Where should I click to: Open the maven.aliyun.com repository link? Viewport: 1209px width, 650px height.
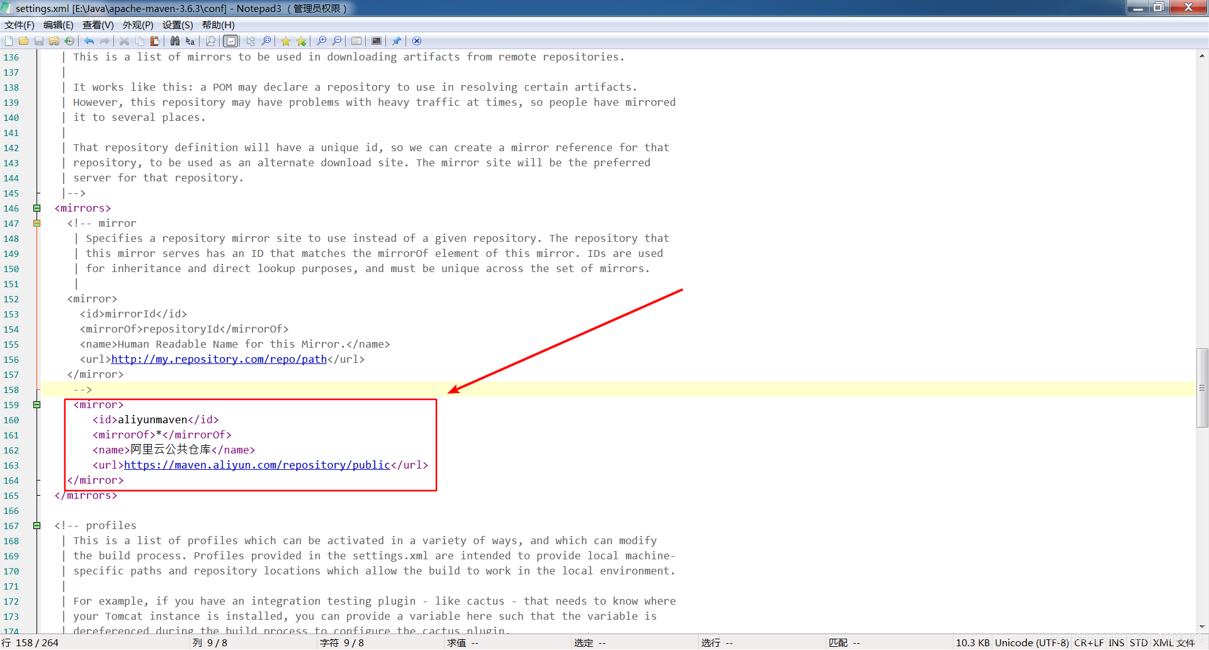tap(257, 465)
